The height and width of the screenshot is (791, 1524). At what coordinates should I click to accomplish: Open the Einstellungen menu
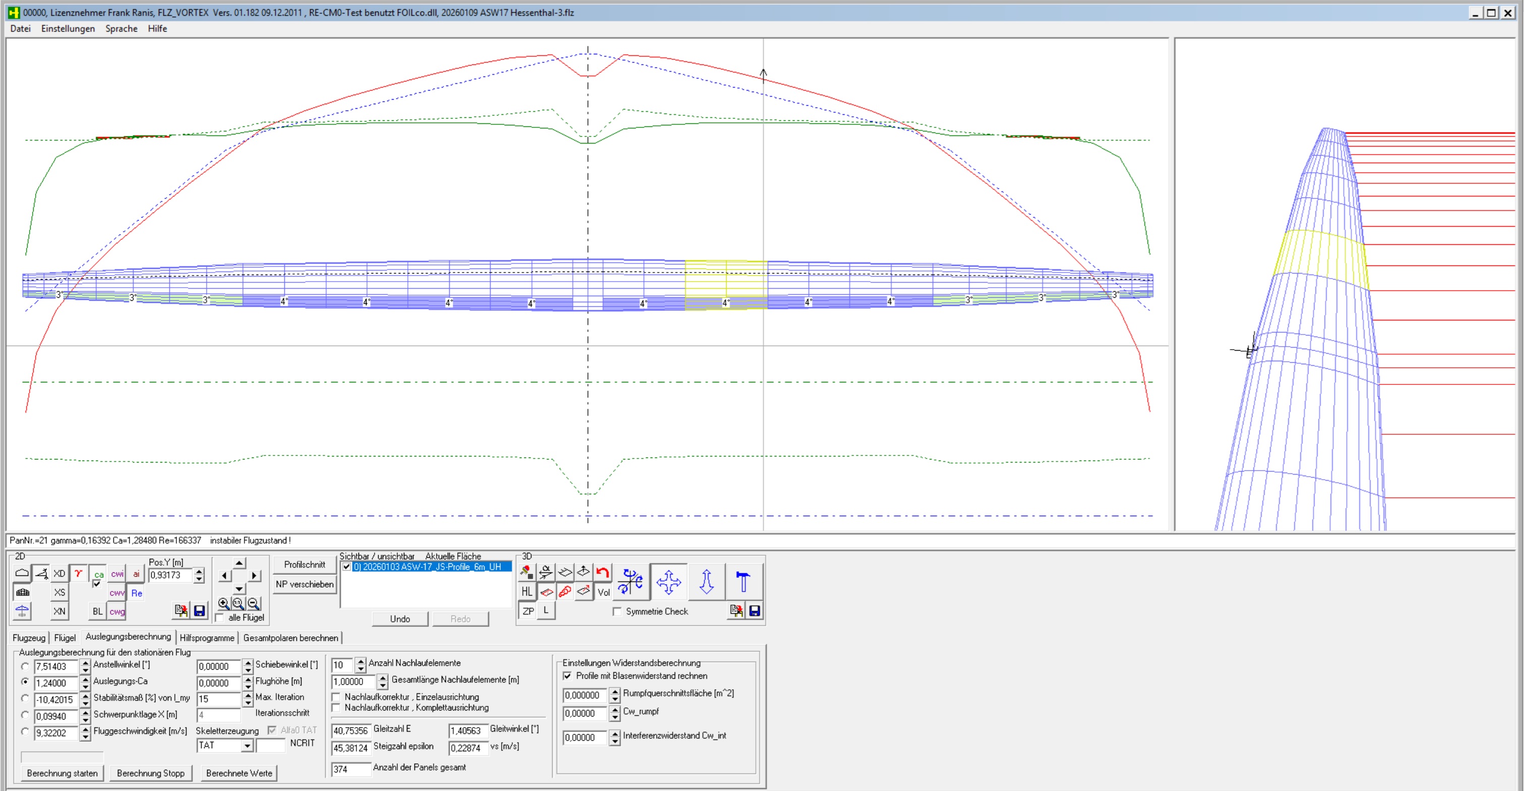click(68, 28)
